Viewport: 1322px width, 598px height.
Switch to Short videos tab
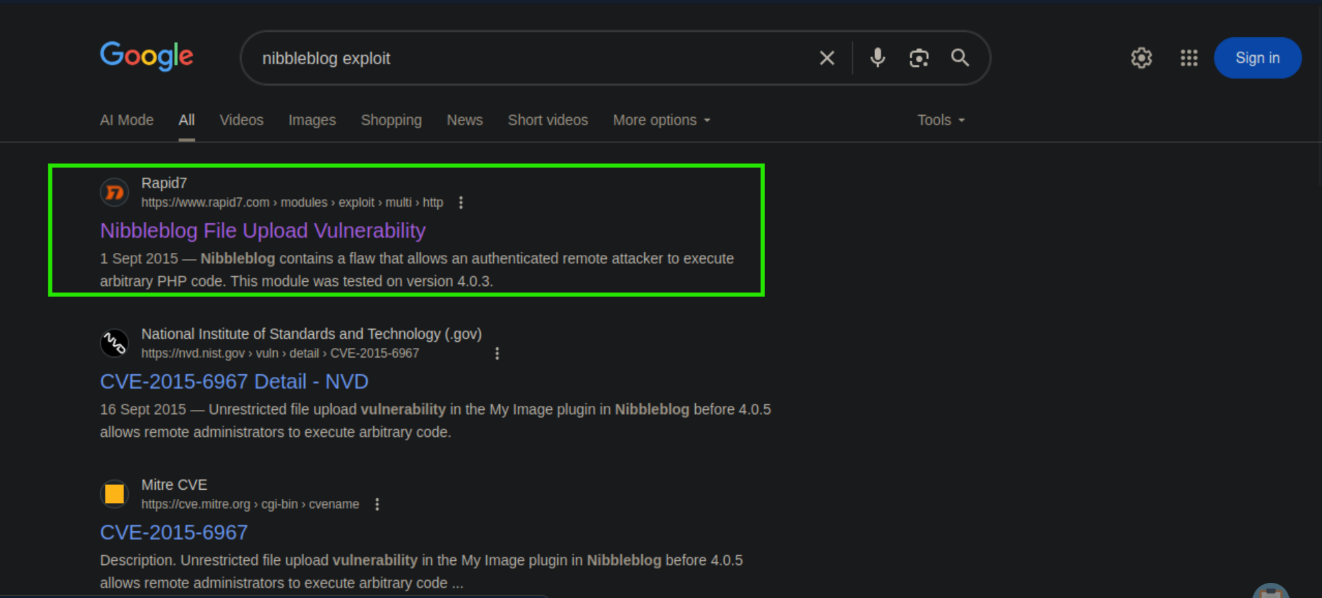pos(548,120)
